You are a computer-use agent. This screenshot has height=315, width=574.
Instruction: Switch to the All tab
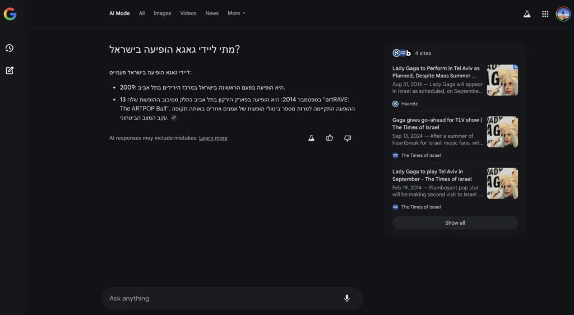(x=142, y=13)
